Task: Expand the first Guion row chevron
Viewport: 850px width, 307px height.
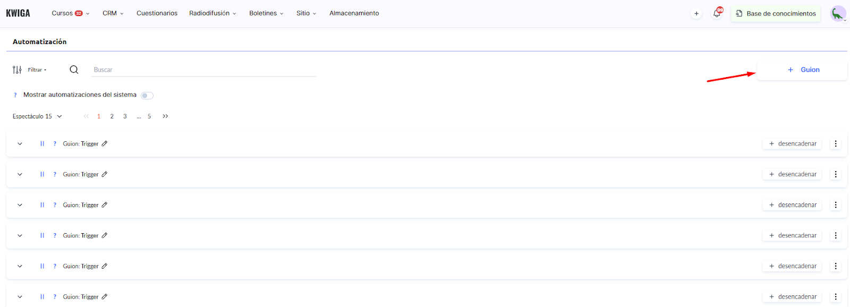Action: (20, 144)
